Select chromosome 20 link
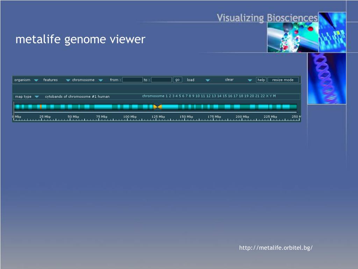Viewport: 358px width, 269px height. 252,96
